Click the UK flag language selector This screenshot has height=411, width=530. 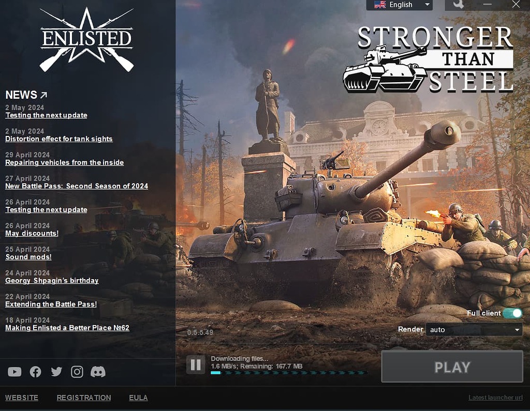pyautogui.click(x=380, y=5)
